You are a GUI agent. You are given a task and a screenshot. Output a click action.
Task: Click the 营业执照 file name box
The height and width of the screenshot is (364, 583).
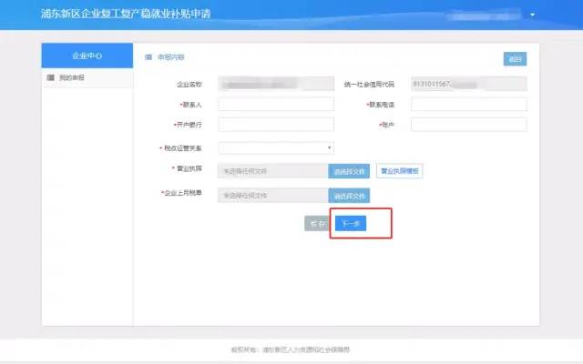[272, 170]
